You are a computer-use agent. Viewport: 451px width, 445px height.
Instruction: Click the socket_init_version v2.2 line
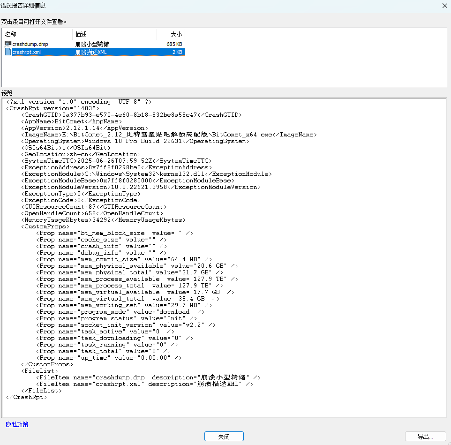pos(126,325)
